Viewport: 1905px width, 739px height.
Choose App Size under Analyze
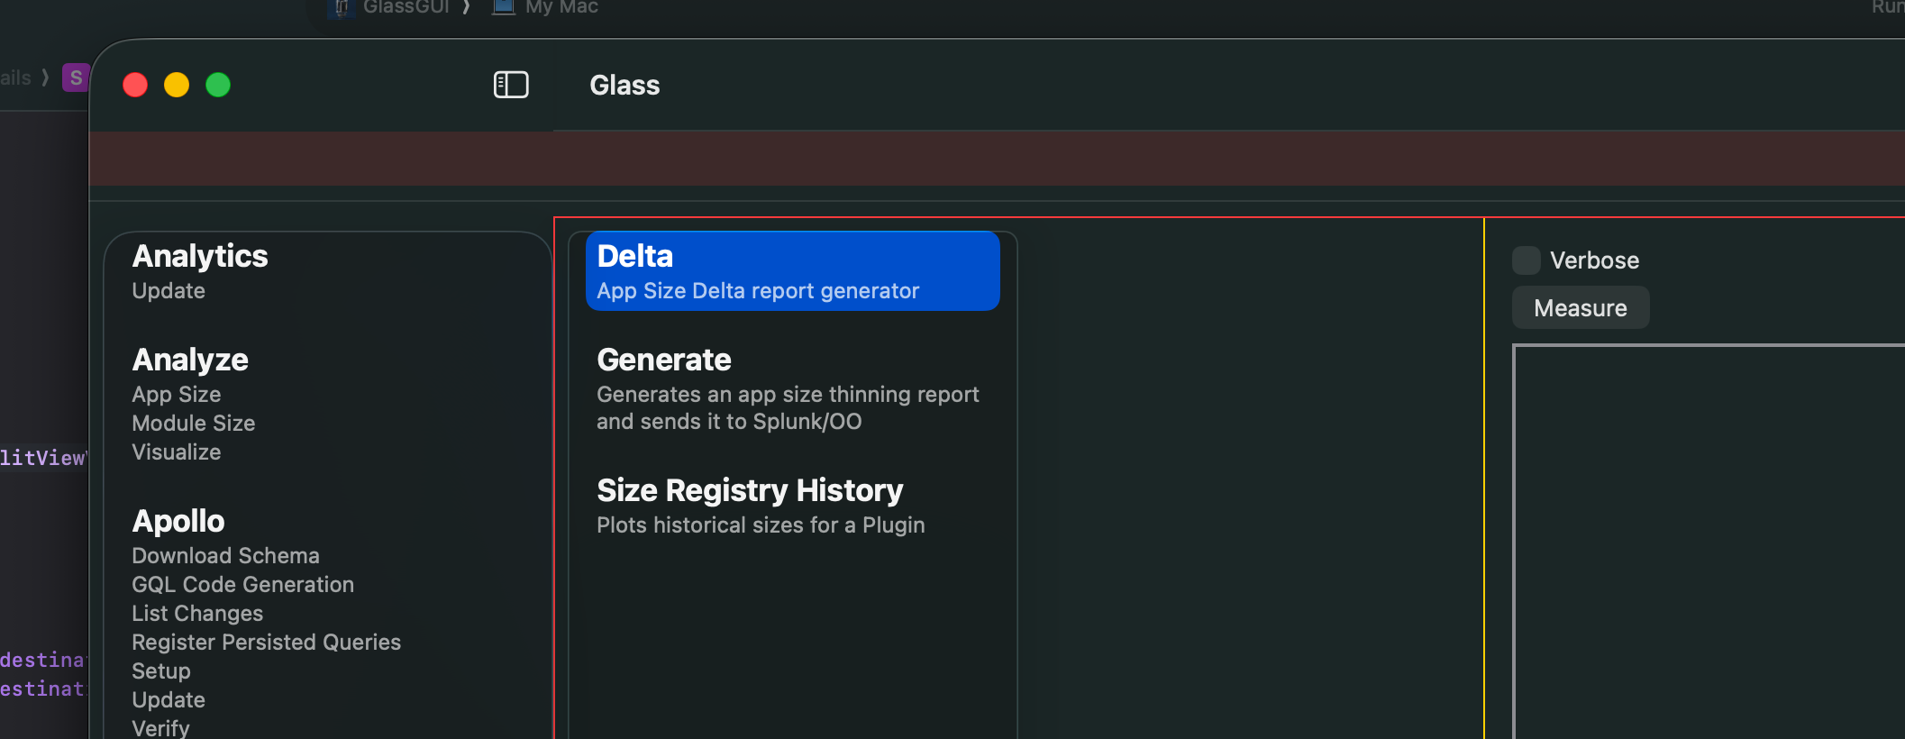pos(177,395)
